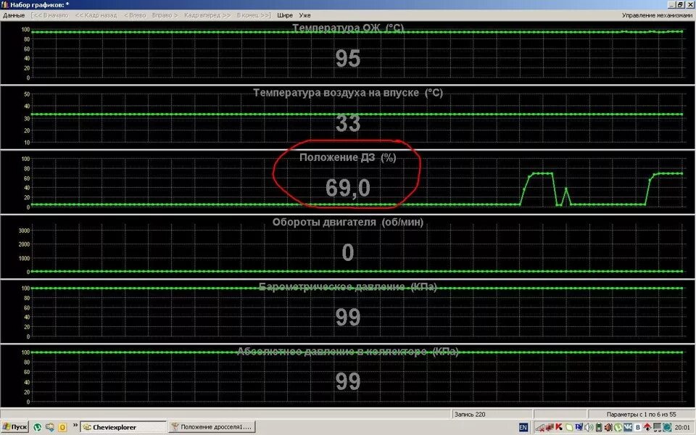Click the manifold absolute pressure value 99
696x435 pixels.
(347, 381)
